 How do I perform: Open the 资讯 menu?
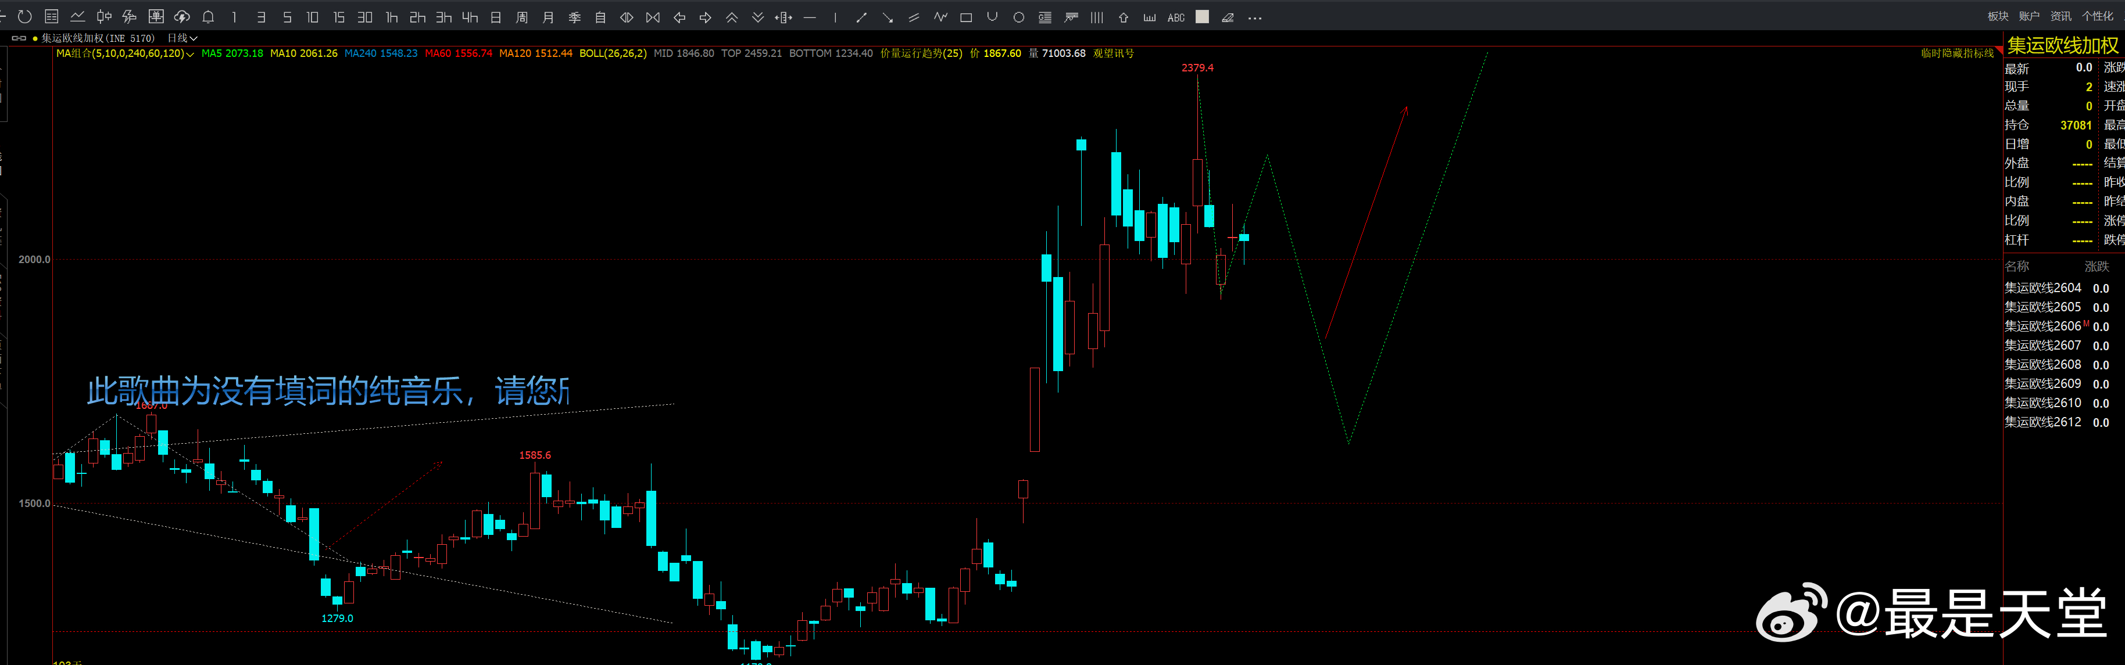click(2060, 16)
